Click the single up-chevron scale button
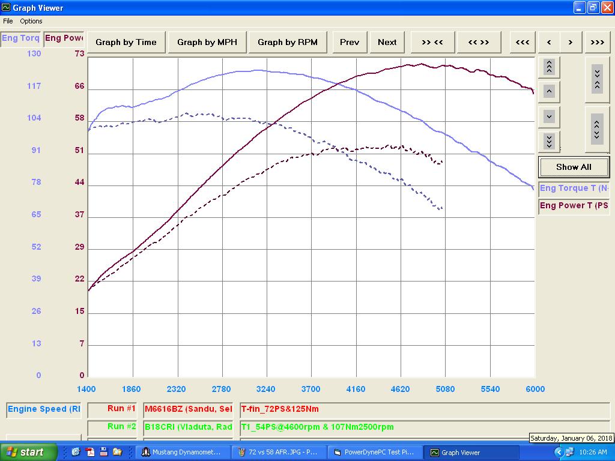Image resolution: width=615 pixels, height=461 pixels. (x=549, y=92)
